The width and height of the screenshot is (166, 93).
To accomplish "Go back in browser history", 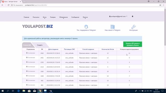I will click(x=2, y=5).
